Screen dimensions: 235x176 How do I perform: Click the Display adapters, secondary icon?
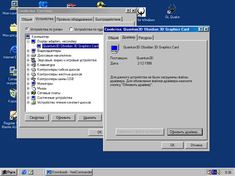coord(33,41)
